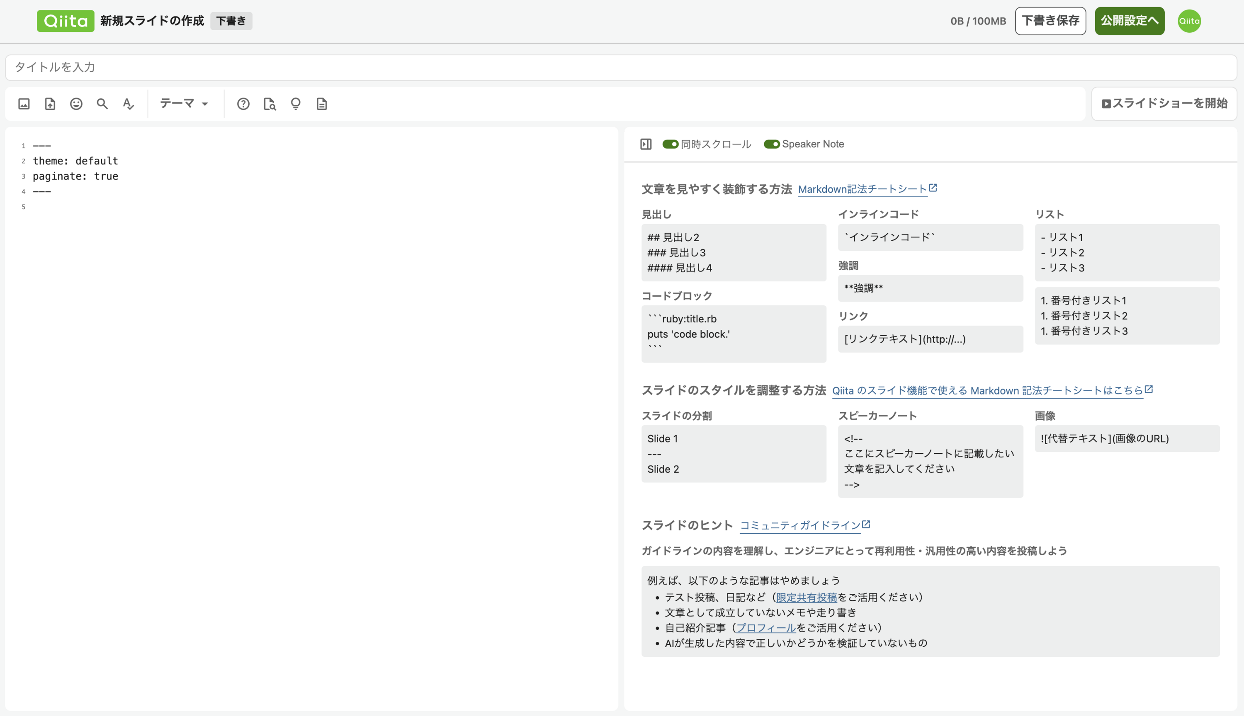Click the 下書き status badge
1244x716 pixels.
(231, 21)
